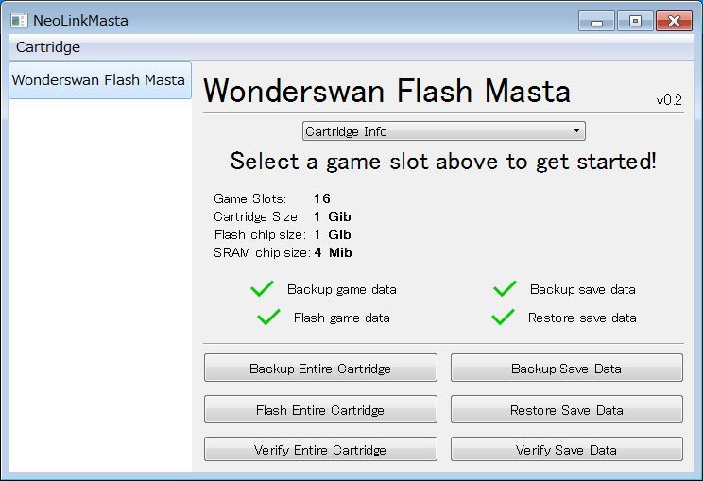Click the green check beside Backup game data
This screenshot has width=703, height=481.
263,288
